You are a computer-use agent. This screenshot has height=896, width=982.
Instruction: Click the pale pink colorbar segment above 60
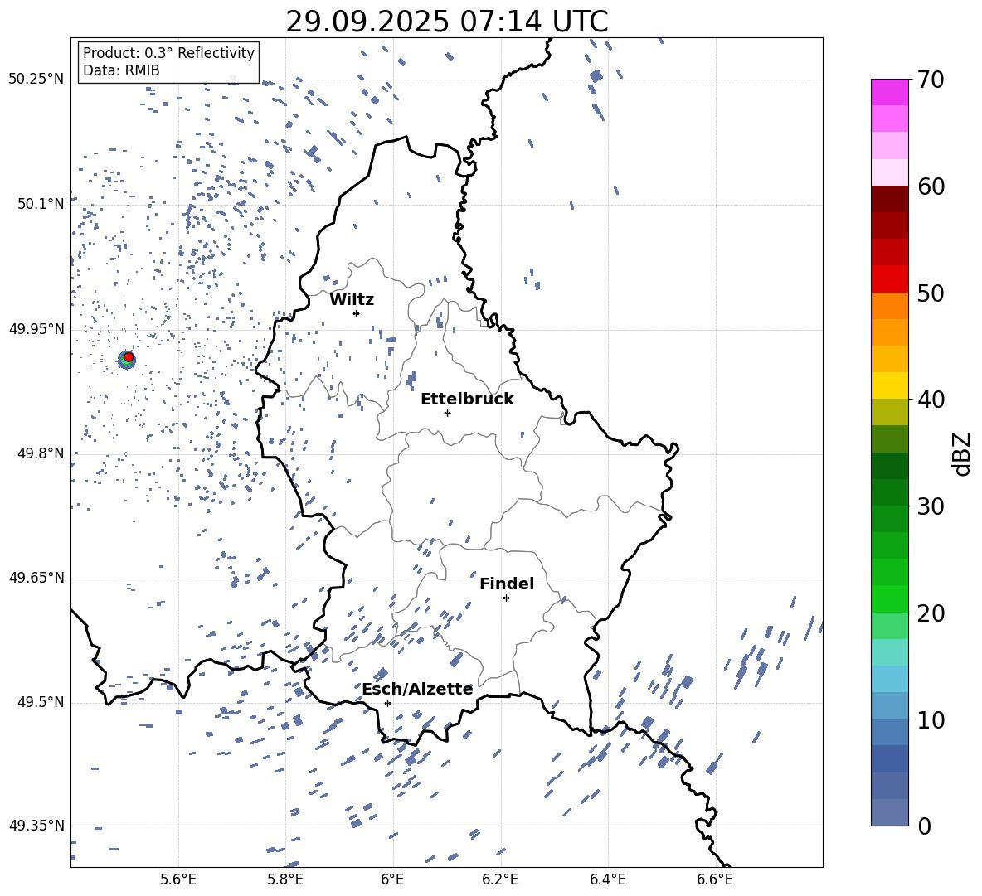coord(890,172)
